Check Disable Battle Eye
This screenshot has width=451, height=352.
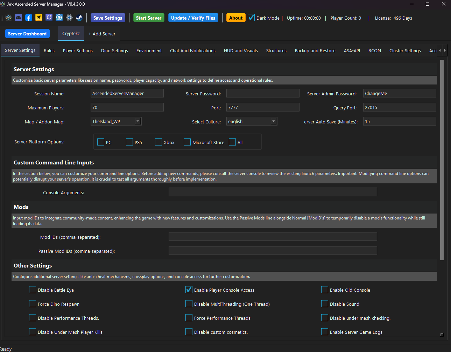tap(33, 290)
